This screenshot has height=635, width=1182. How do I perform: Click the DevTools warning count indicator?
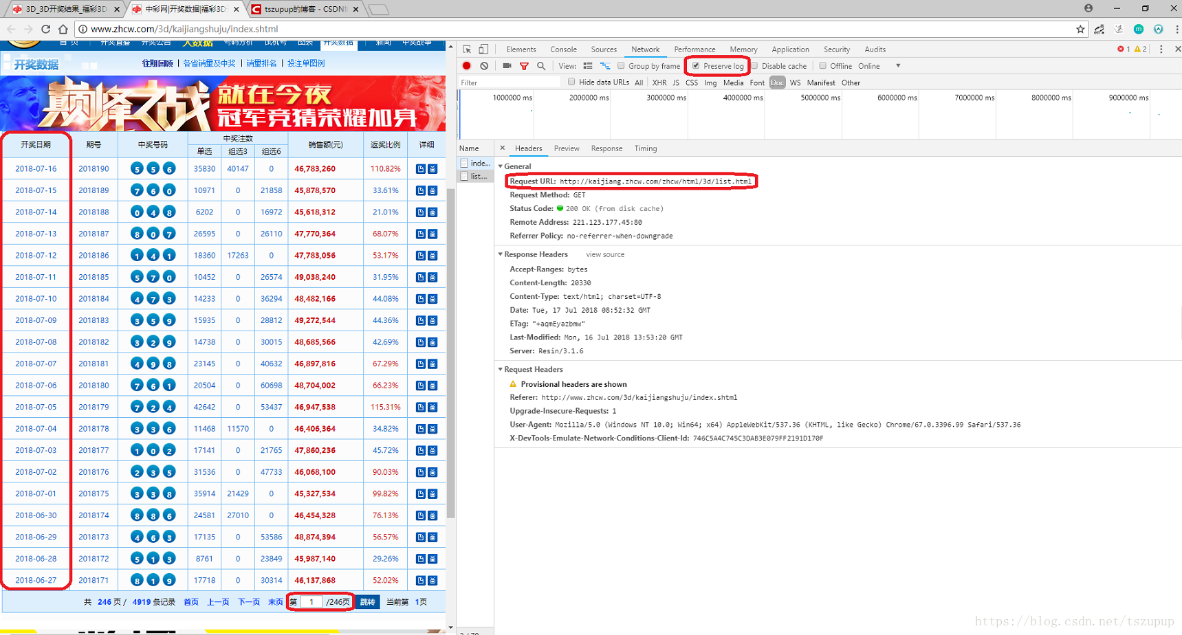pyautogui.click(x=1141, y=49)
